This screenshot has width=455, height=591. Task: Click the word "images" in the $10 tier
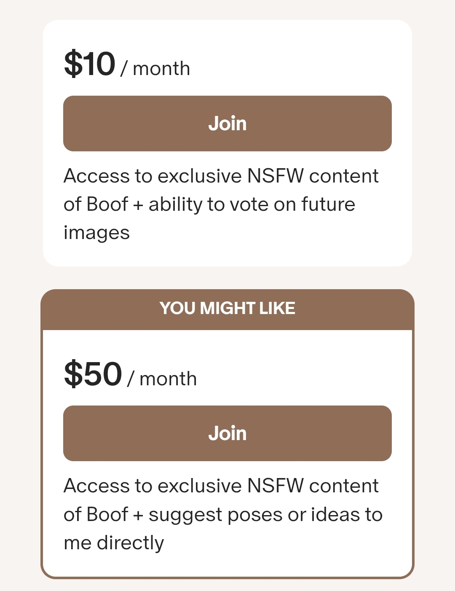[x=96, y=233]
